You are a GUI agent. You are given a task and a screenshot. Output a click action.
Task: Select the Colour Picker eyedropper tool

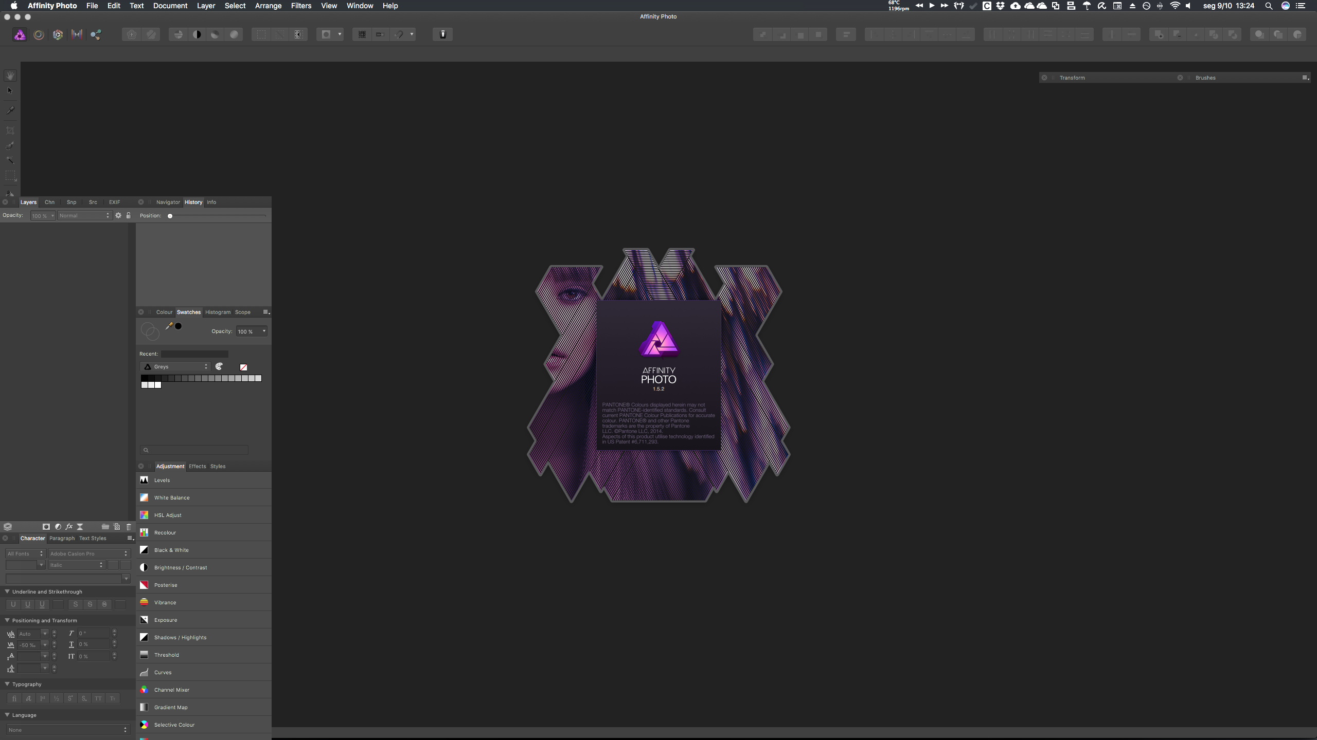tap(10, 110)
